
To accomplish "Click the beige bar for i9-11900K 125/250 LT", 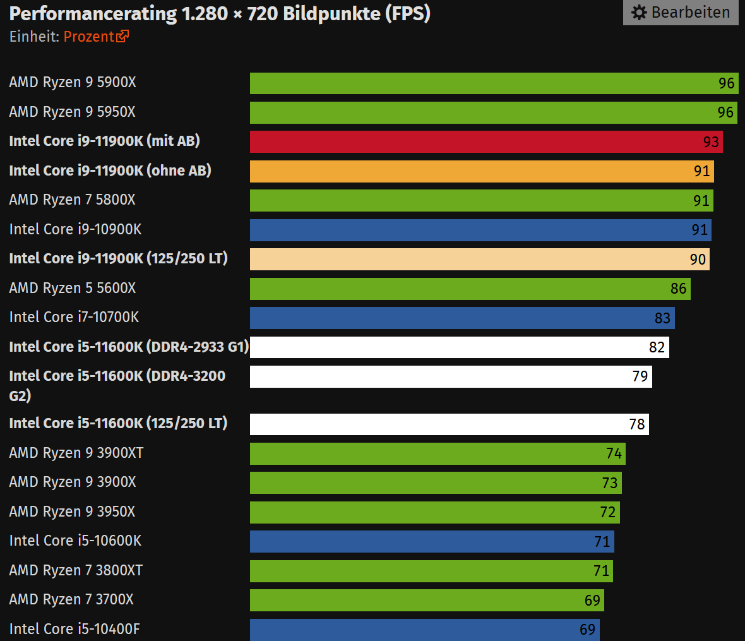I will click(479, 259).
